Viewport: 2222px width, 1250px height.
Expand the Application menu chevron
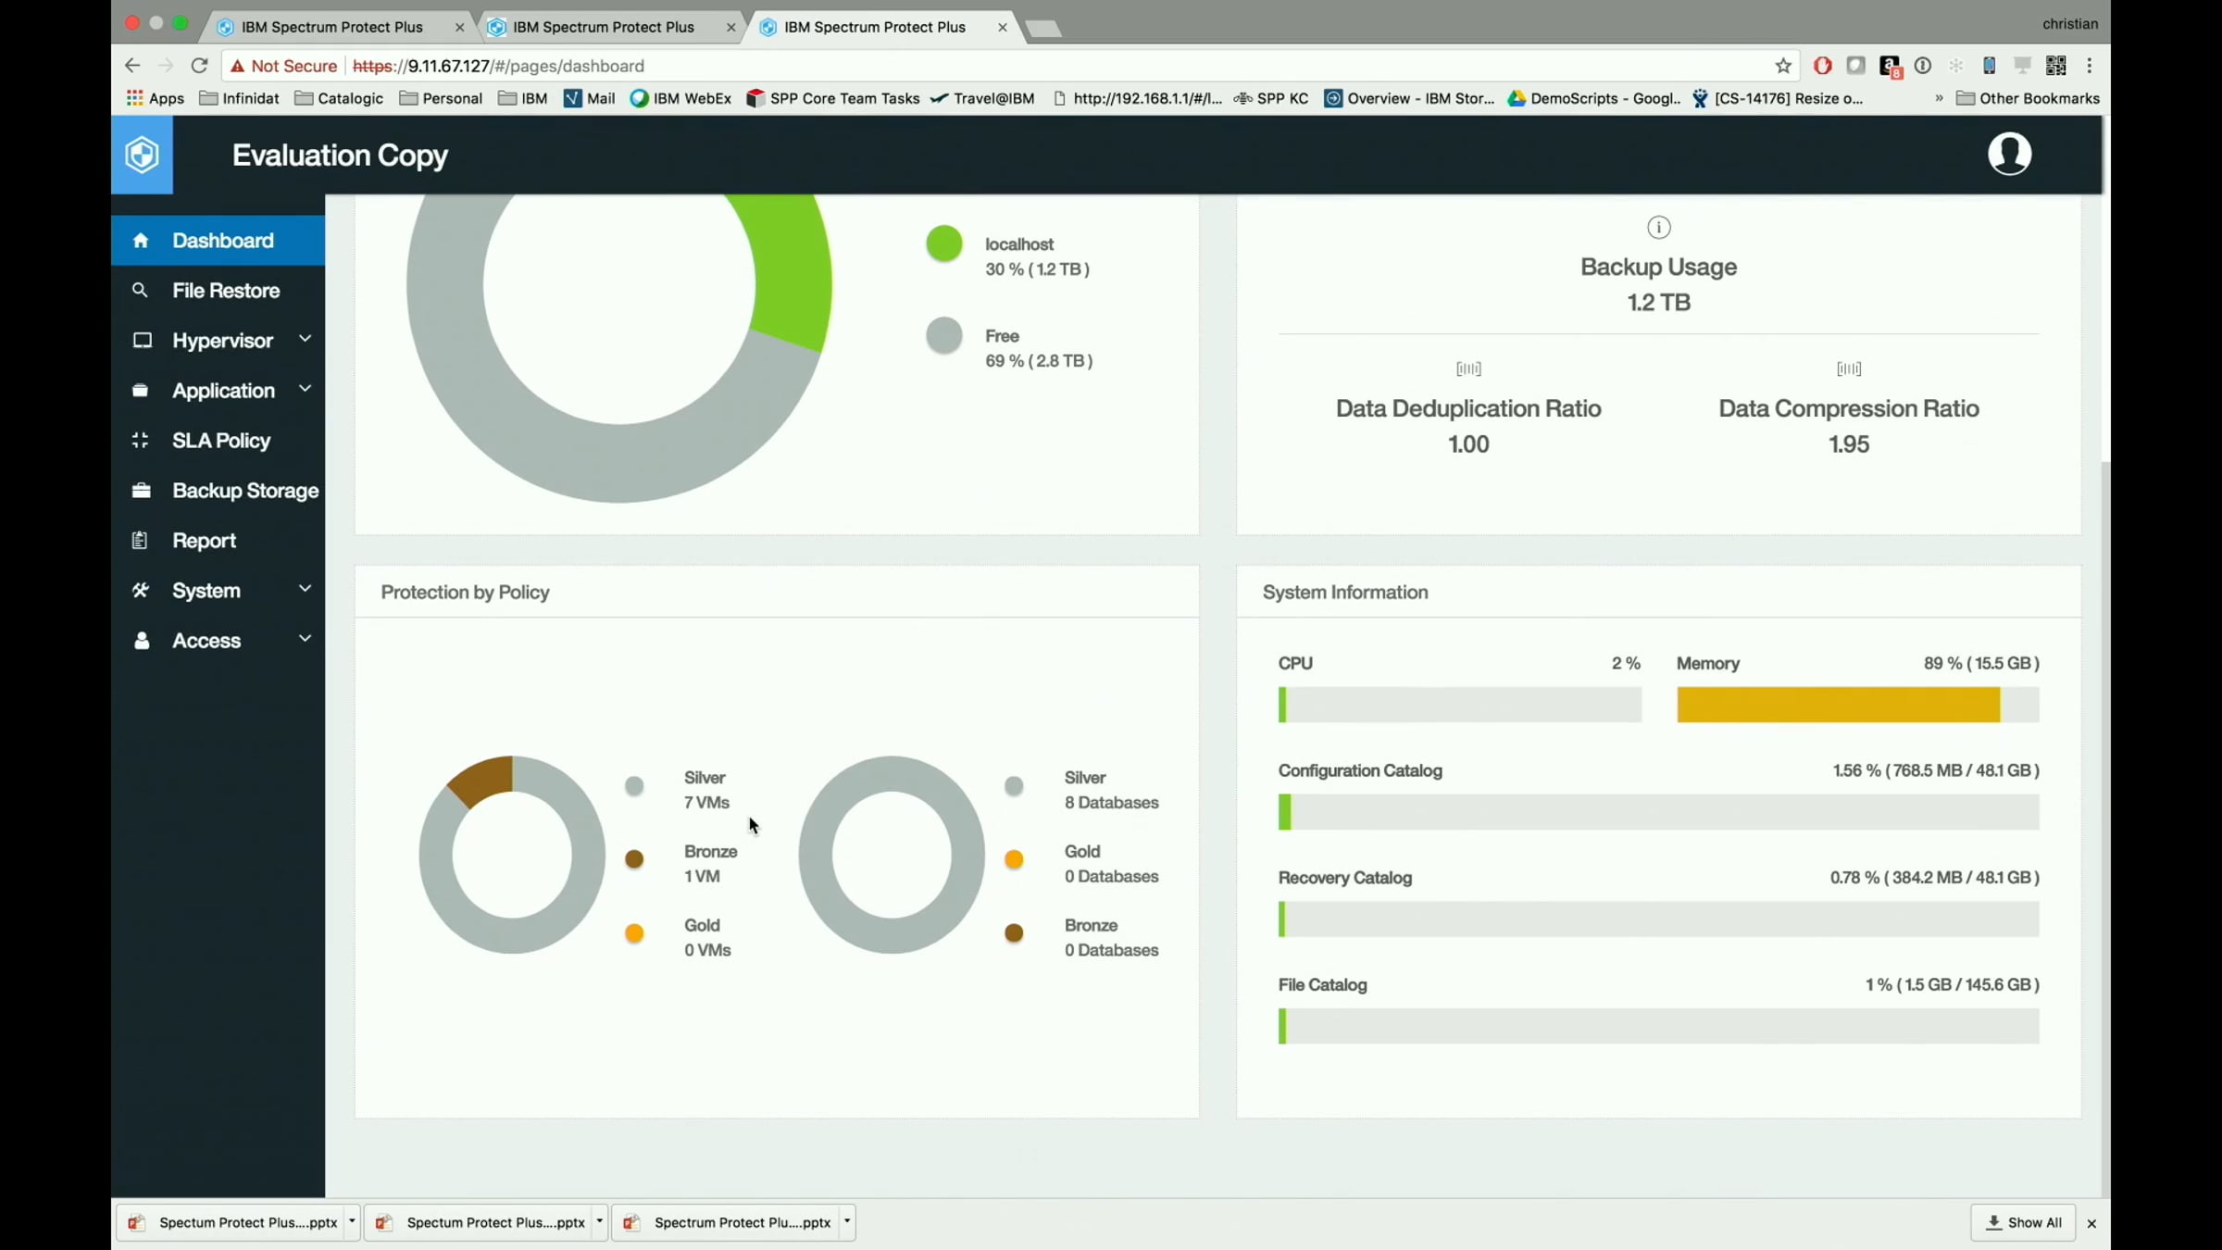click(305, 389)
